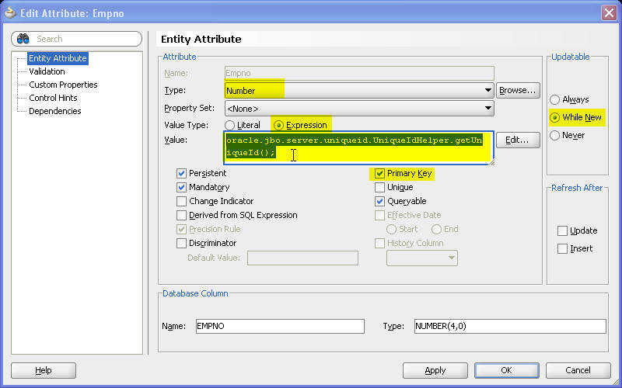Toggle the Mandatory checkbox
Image resolution: width=622 pixels, height=388 pixels.
point(181,187)
